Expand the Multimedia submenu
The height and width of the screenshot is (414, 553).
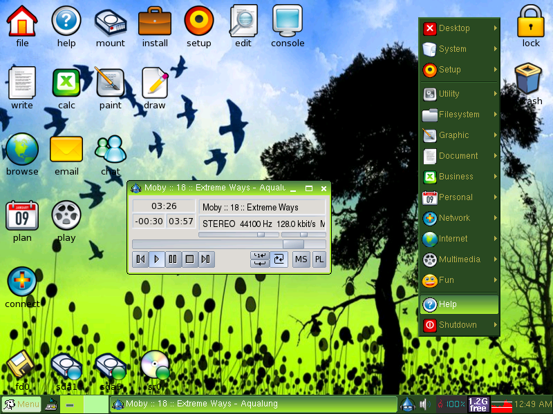click(459, 259)
